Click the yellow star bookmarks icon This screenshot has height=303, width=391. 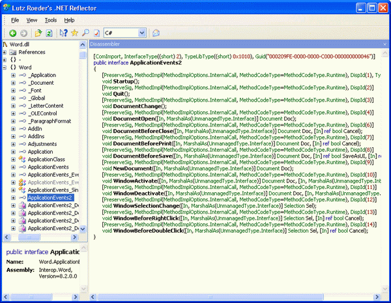click(x=74, y=33)
